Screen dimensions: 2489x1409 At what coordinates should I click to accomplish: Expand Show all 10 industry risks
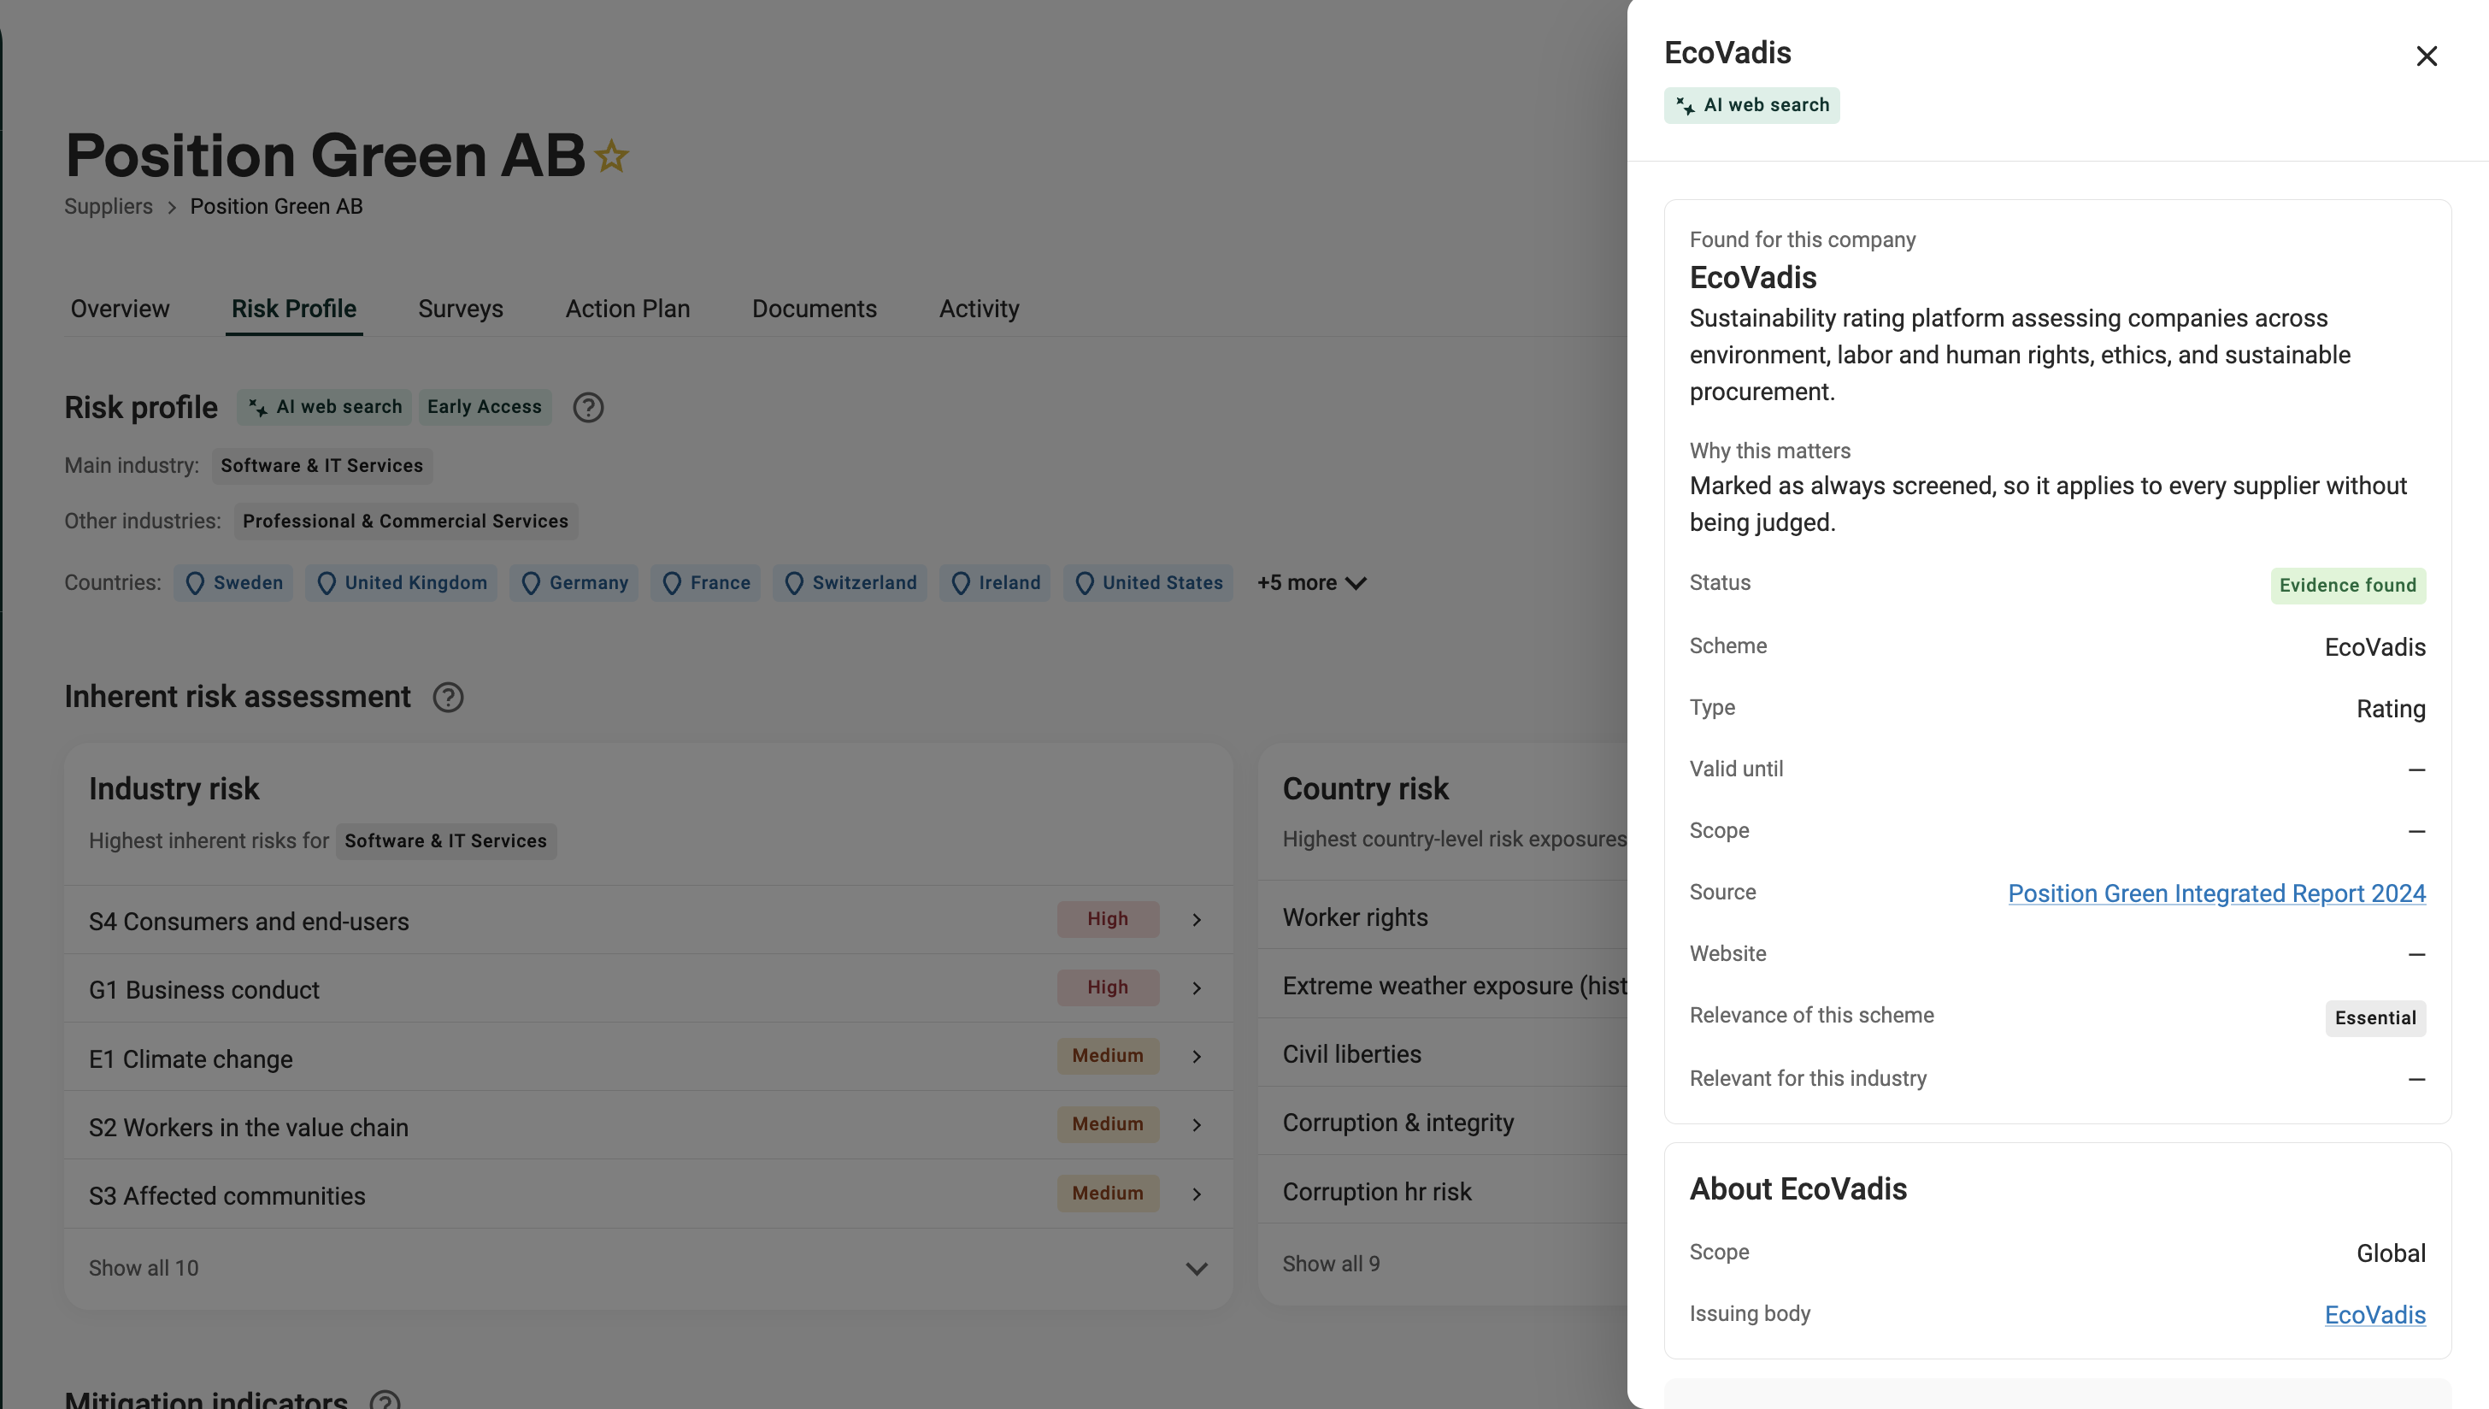pyautogui.click(x=648, y=1269)
